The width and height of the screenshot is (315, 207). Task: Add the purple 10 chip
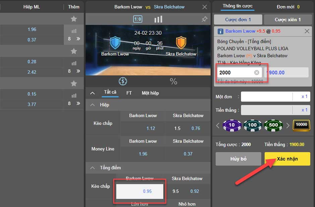[x=232, y=125]
